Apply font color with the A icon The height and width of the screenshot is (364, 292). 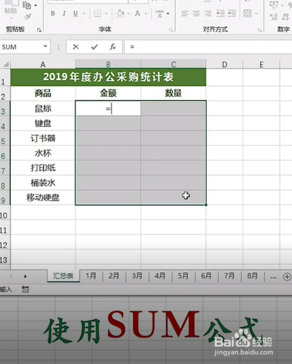click(138, 13)
